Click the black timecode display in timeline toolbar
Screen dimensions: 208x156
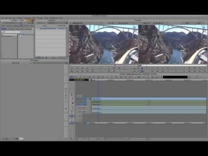[x=175, y=77]
